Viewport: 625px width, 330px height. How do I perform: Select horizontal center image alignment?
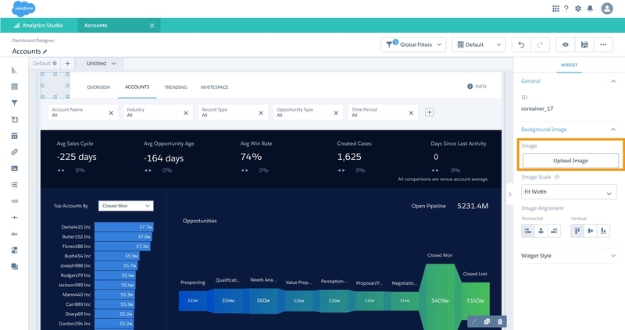[x=541, y=231]
